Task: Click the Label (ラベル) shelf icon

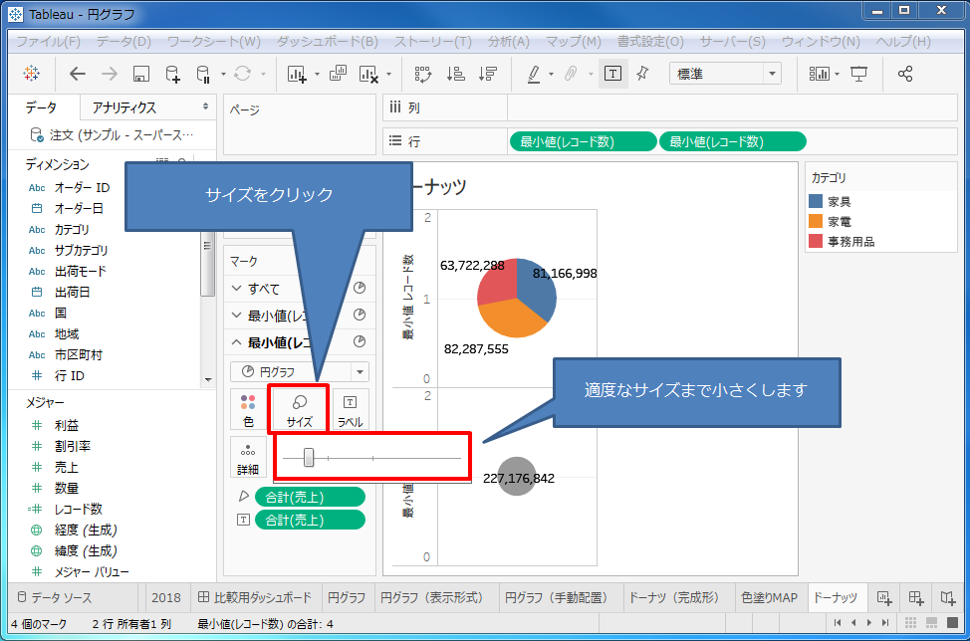Action: [x=350, y=408]
